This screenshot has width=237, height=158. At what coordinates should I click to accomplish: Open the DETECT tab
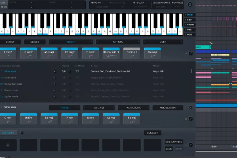click(10, 42)
